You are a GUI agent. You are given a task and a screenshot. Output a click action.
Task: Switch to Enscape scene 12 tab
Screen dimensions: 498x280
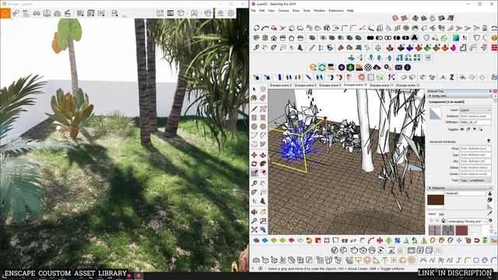408,85
